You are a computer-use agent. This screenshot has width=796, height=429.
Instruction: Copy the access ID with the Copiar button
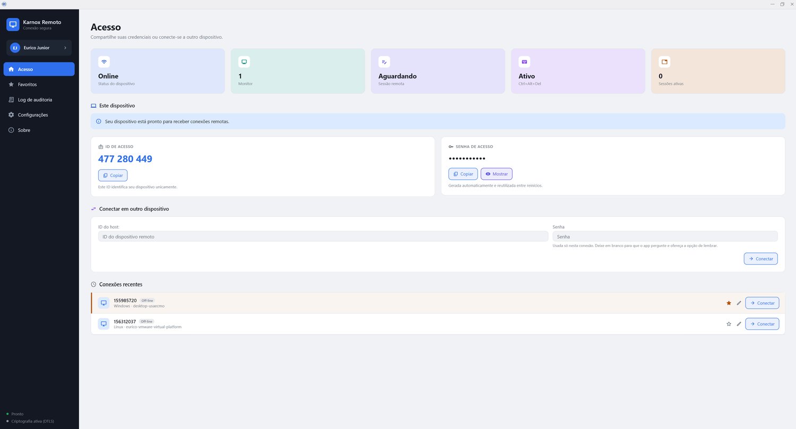[113, 175]
